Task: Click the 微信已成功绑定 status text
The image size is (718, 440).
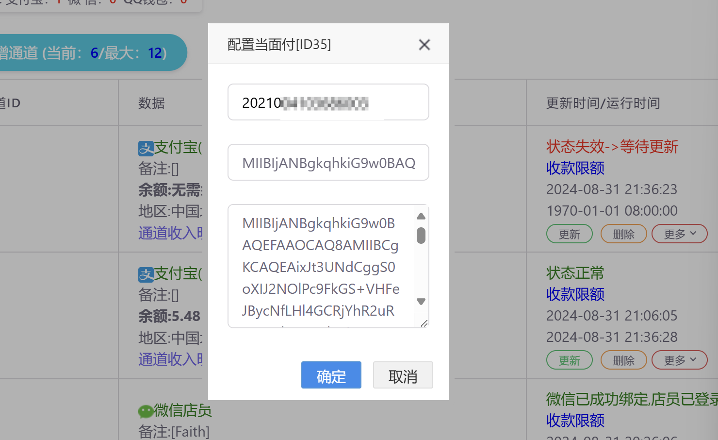Action: point(632,399)
